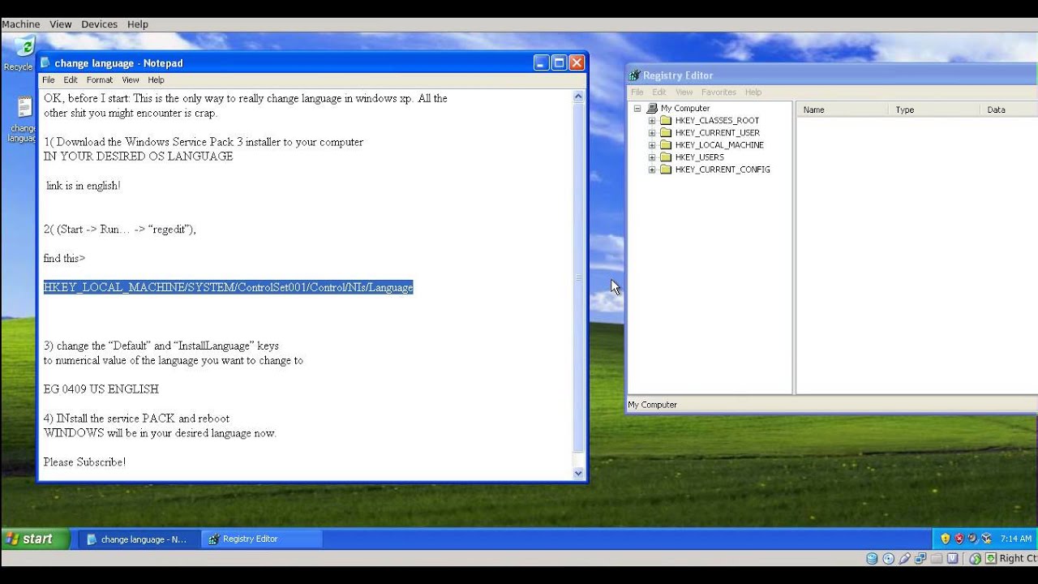This screenshot has height=584, width=1038.
Task: Click the Name column header in Registry Editor
Action: (843, 109)
